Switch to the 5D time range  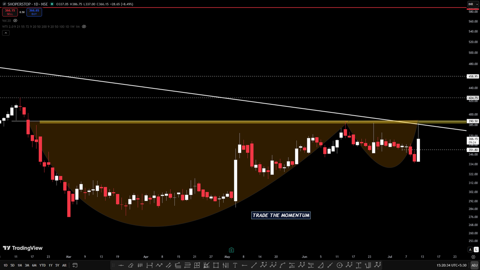click(12, 265)
